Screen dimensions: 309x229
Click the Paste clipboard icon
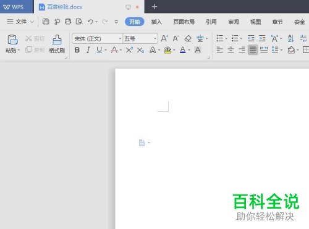point(12,40)
